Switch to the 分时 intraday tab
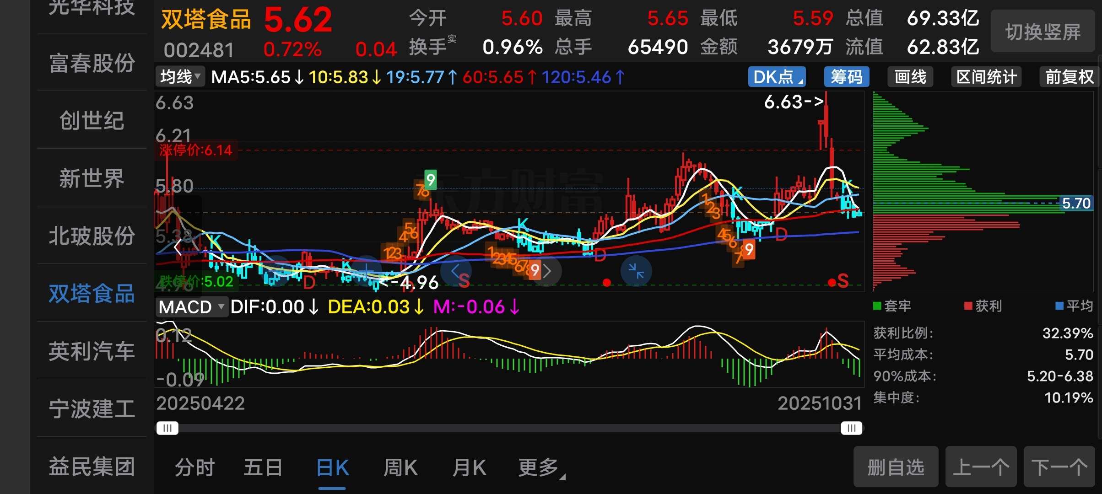Screen dimensions: 1102x494 194,468
